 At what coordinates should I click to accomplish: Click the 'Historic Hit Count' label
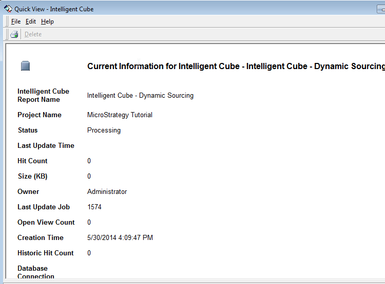[x=46, y=253]
